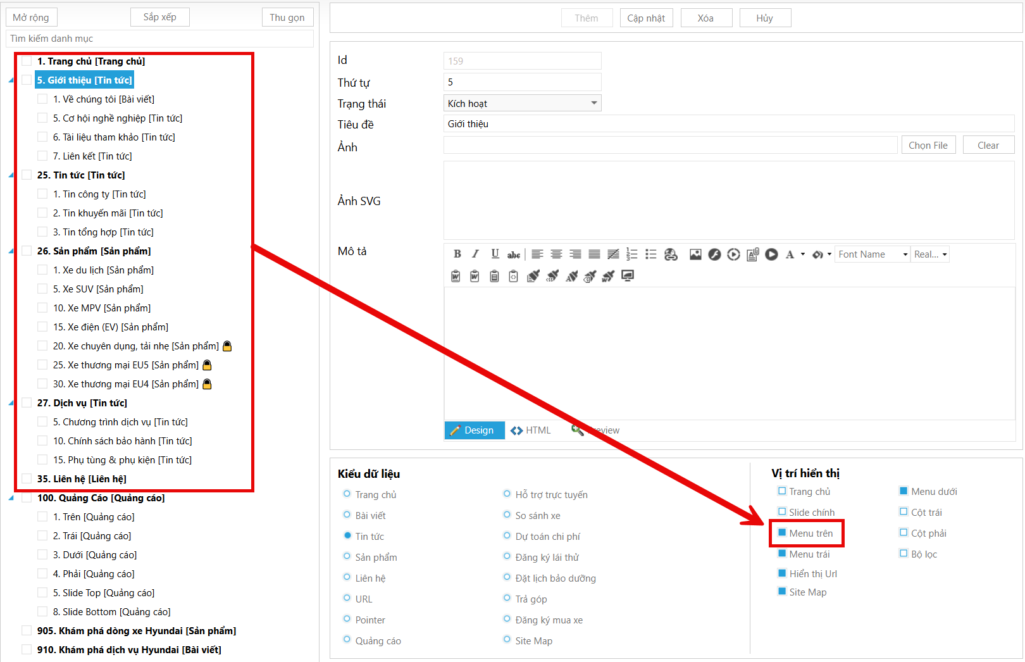Center-align text in the editor
The image size is (1025, 662).
click(x=556, y=254)
